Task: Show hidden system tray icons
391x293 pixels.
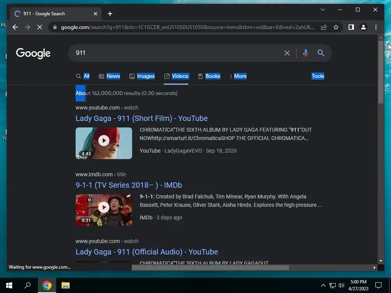Action: click(323, 285)
